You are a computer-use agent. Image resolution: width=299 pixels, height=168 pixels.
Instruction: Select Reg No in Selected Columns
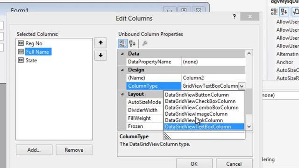click(x=34, y=43)
